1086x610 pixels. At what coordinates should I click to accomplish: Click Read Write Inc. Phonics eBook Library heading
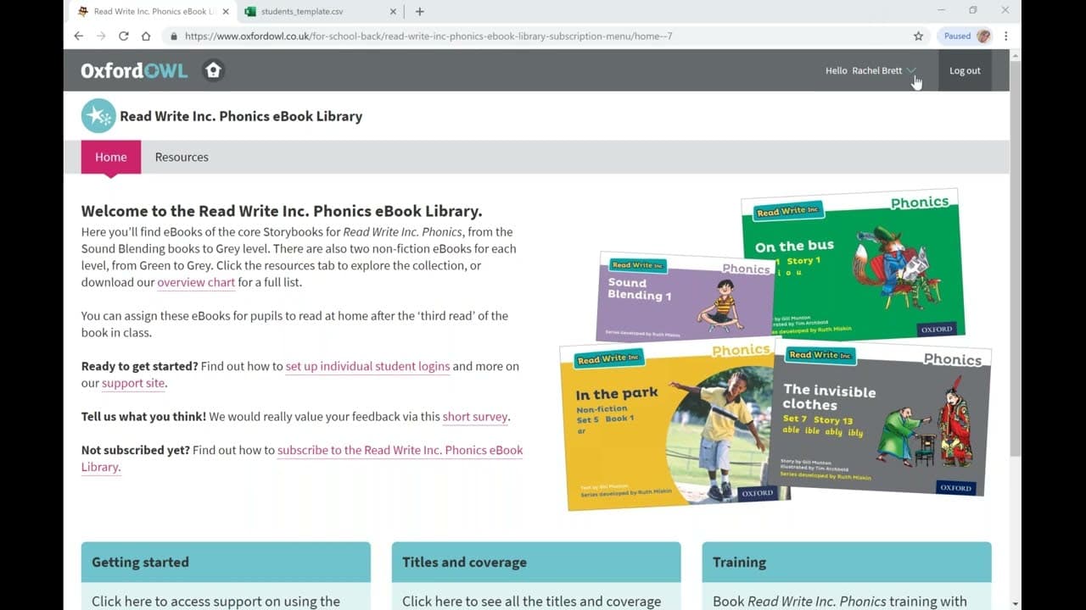(241, 116)
